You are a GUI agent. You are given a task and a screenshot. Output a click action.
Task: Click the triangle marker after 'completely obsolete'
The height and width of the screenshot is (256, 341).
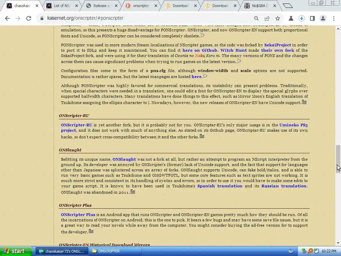click(202, 35)
